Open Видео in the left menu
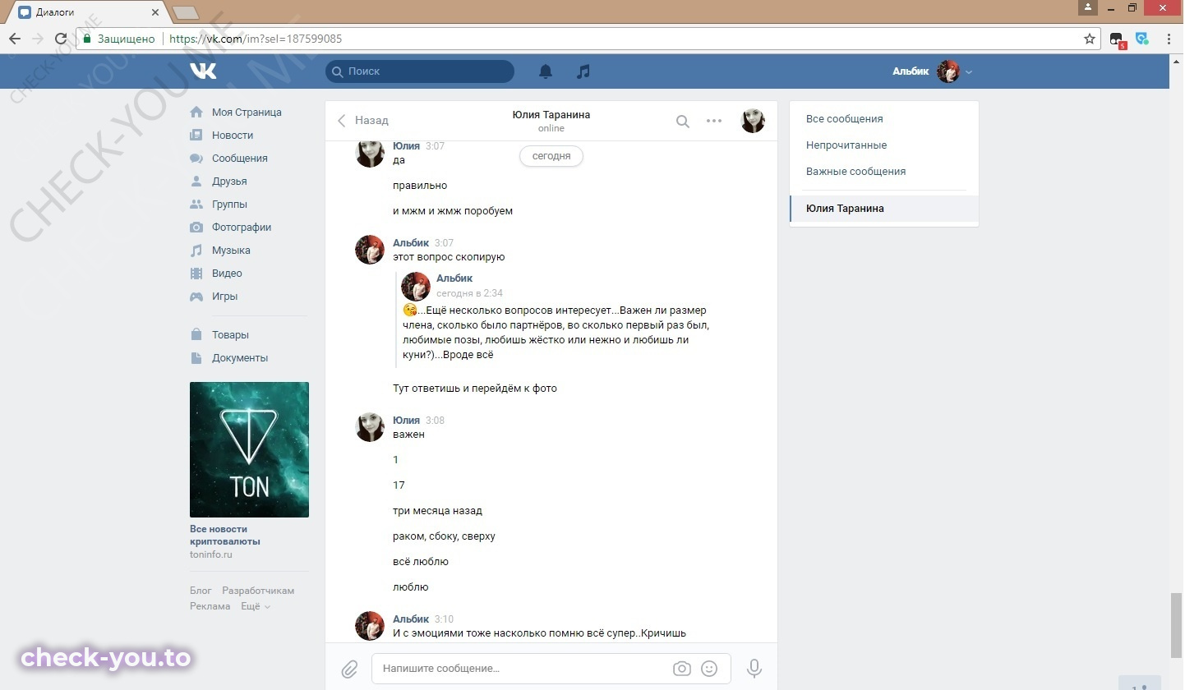This screenshot has width=1185, height=690. [227, 274]
